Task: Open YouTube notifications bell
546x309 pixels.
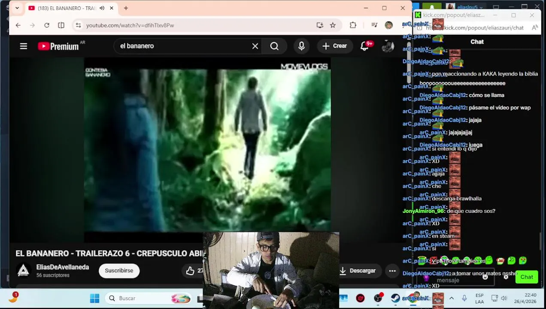Action: (364, 46)
